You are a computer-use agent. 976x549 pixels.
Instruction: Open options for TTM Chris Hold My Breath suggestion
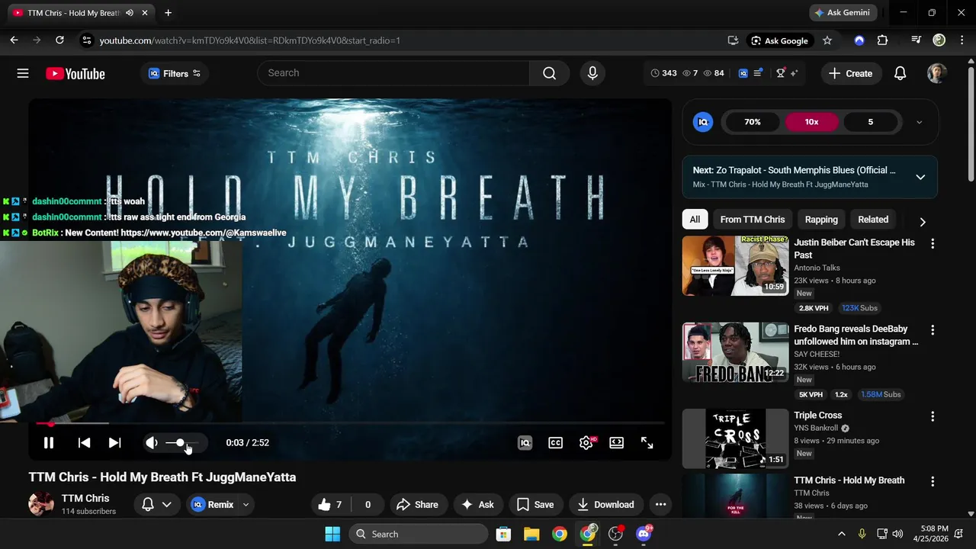(x=932, y=481)
